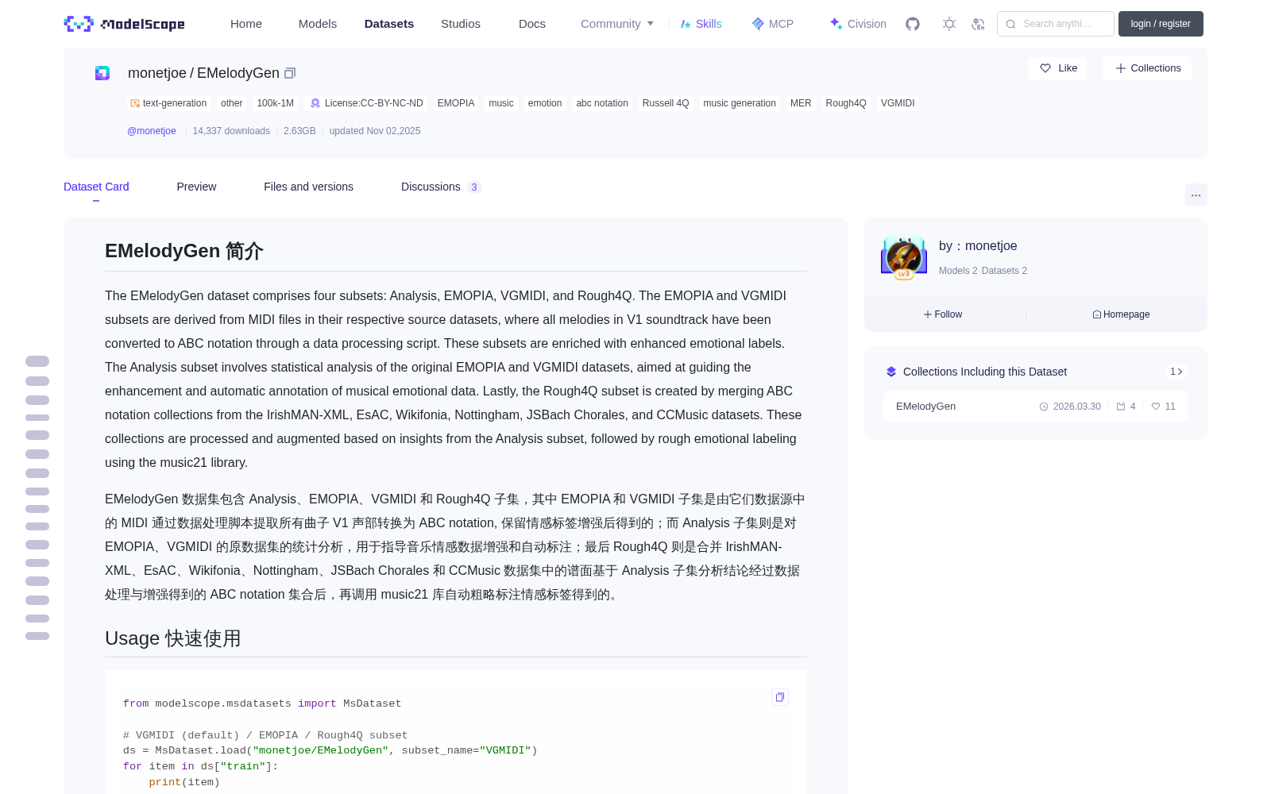Image resolution: width=1271 pixels, height=794 pixels.
Task: Click the License:CC-BY-NC-ND tag
Action: pyautogui.click(x=366, y=103)
